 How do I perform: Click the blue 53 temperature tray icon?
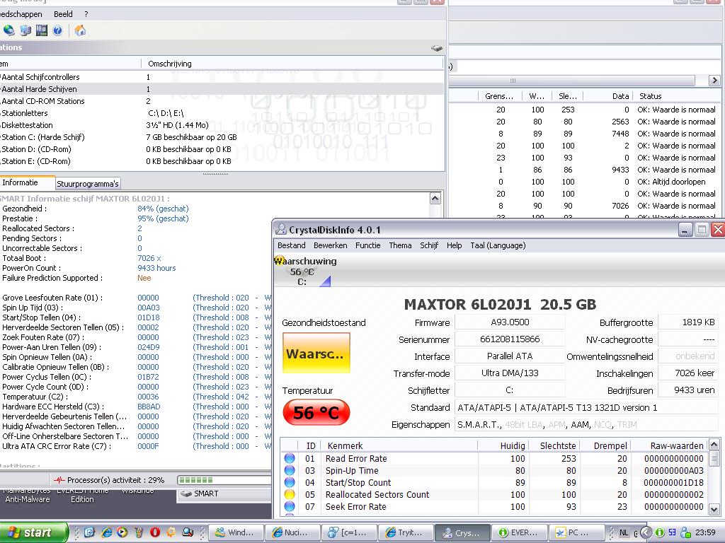point(673,532)
